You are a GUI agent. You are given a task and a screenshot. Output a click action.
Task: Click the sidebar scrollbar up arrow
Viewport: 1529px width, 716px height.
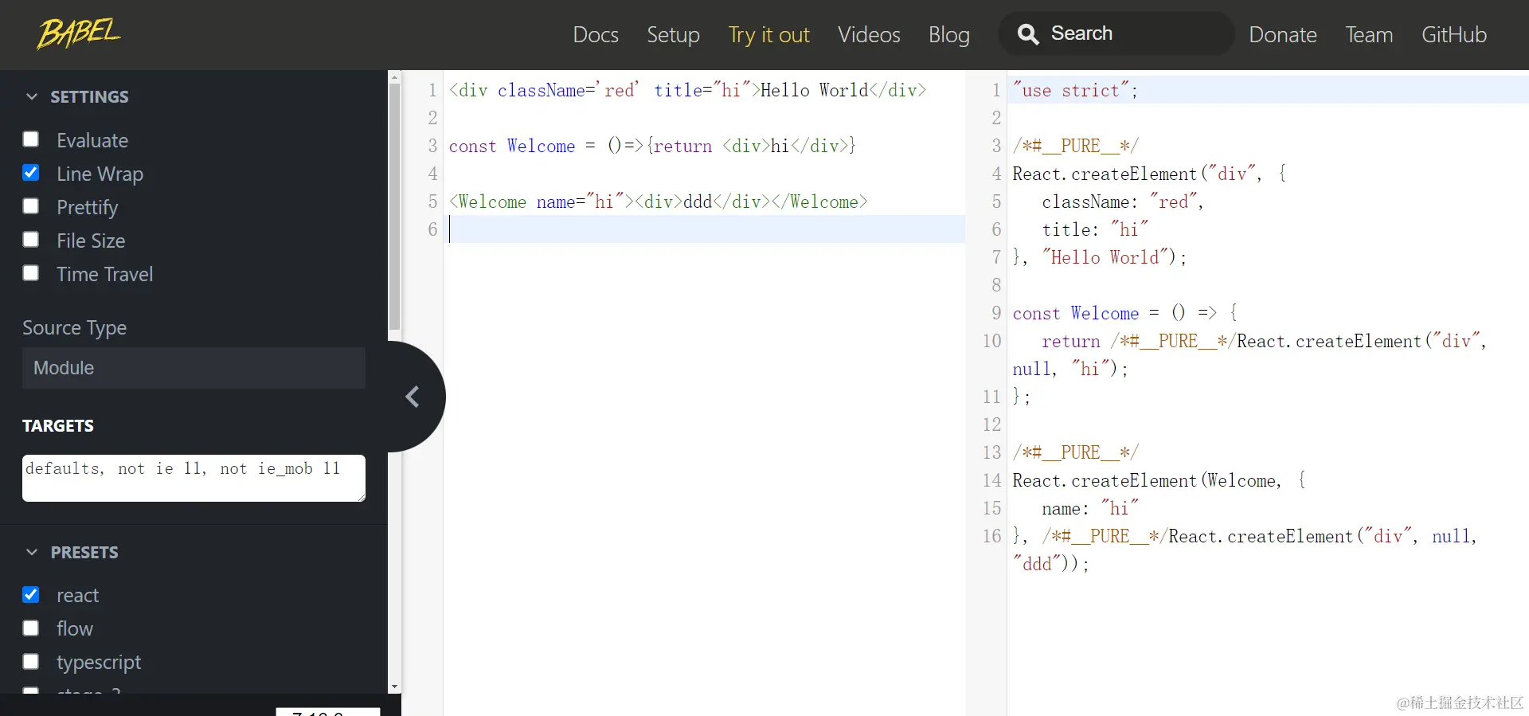click(x=394, y=77)
